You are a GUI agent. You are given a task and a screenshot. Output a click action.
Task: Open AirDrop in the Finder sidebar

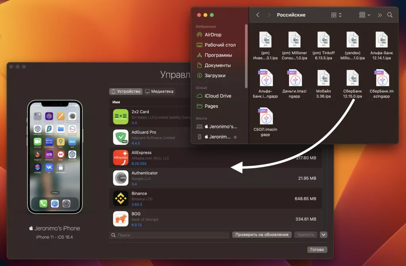point(213,35)
